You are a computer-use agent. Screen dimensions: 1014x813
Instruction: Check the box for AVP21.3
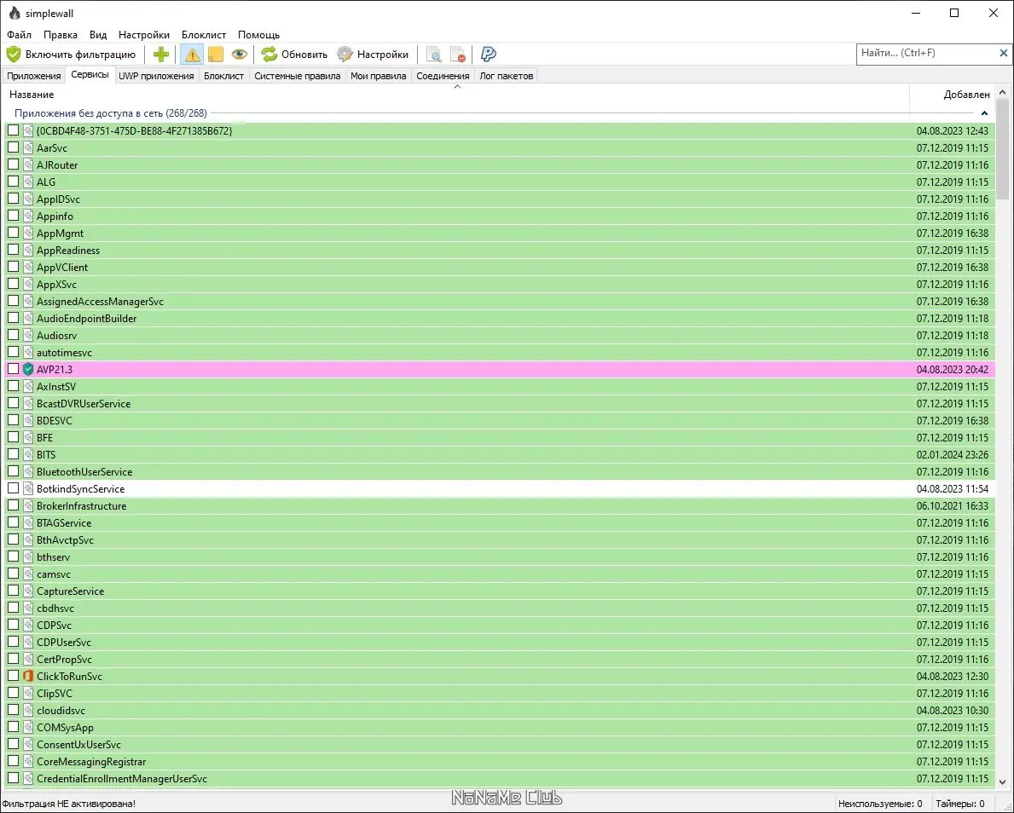13,369
